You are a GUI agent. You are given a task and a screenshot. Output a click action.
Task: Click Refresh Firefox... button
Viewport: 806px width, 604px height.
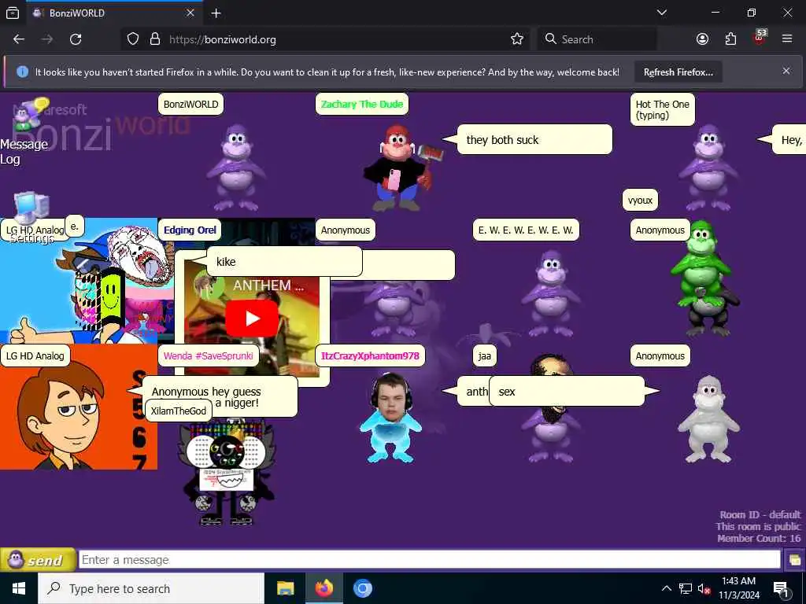click(678, 72)
